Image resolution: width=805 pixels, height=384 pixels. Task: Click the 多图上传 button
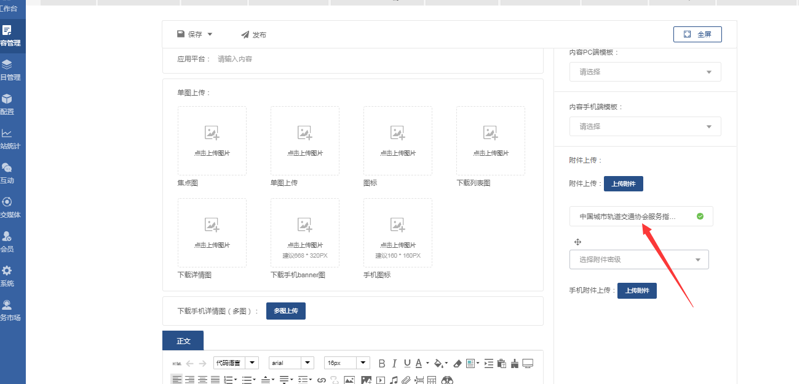[x=285, y=311]
